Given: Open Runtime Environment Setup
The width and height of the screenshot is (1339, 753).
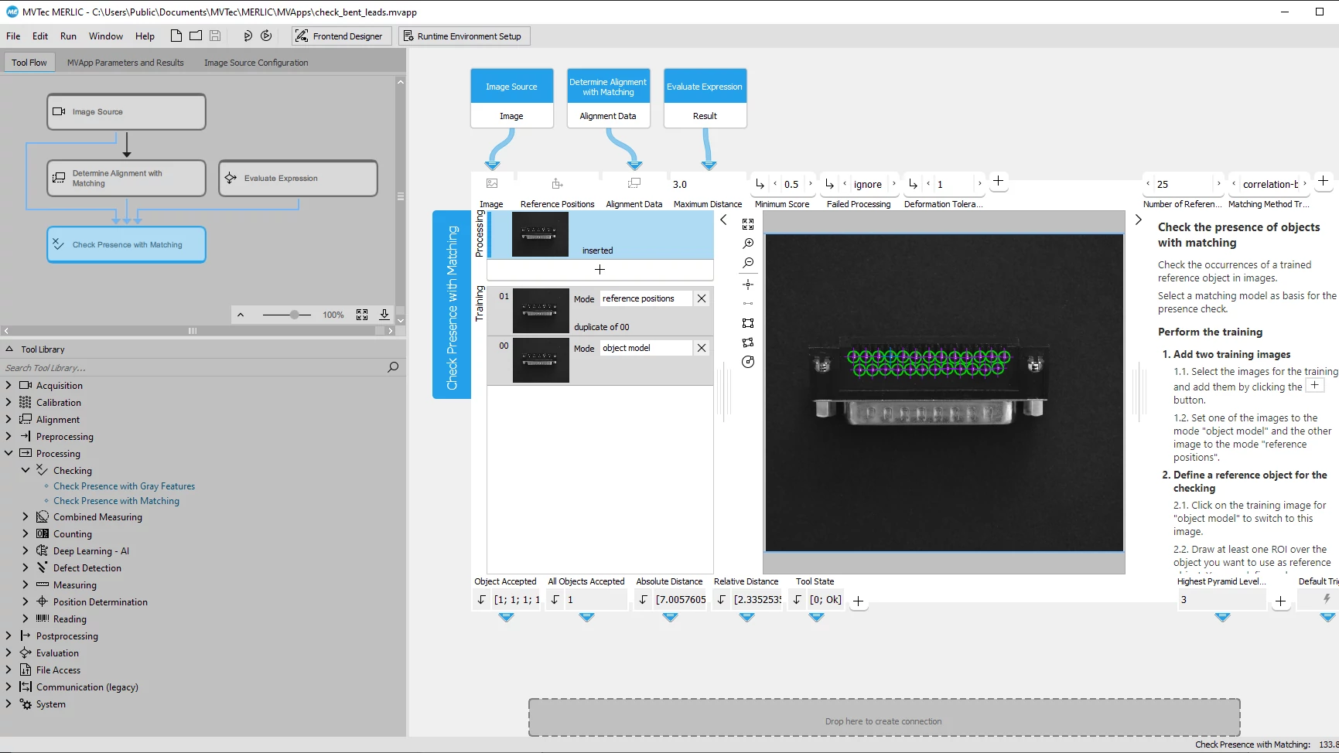Looking at the screenshot, I should pos(464,36).
